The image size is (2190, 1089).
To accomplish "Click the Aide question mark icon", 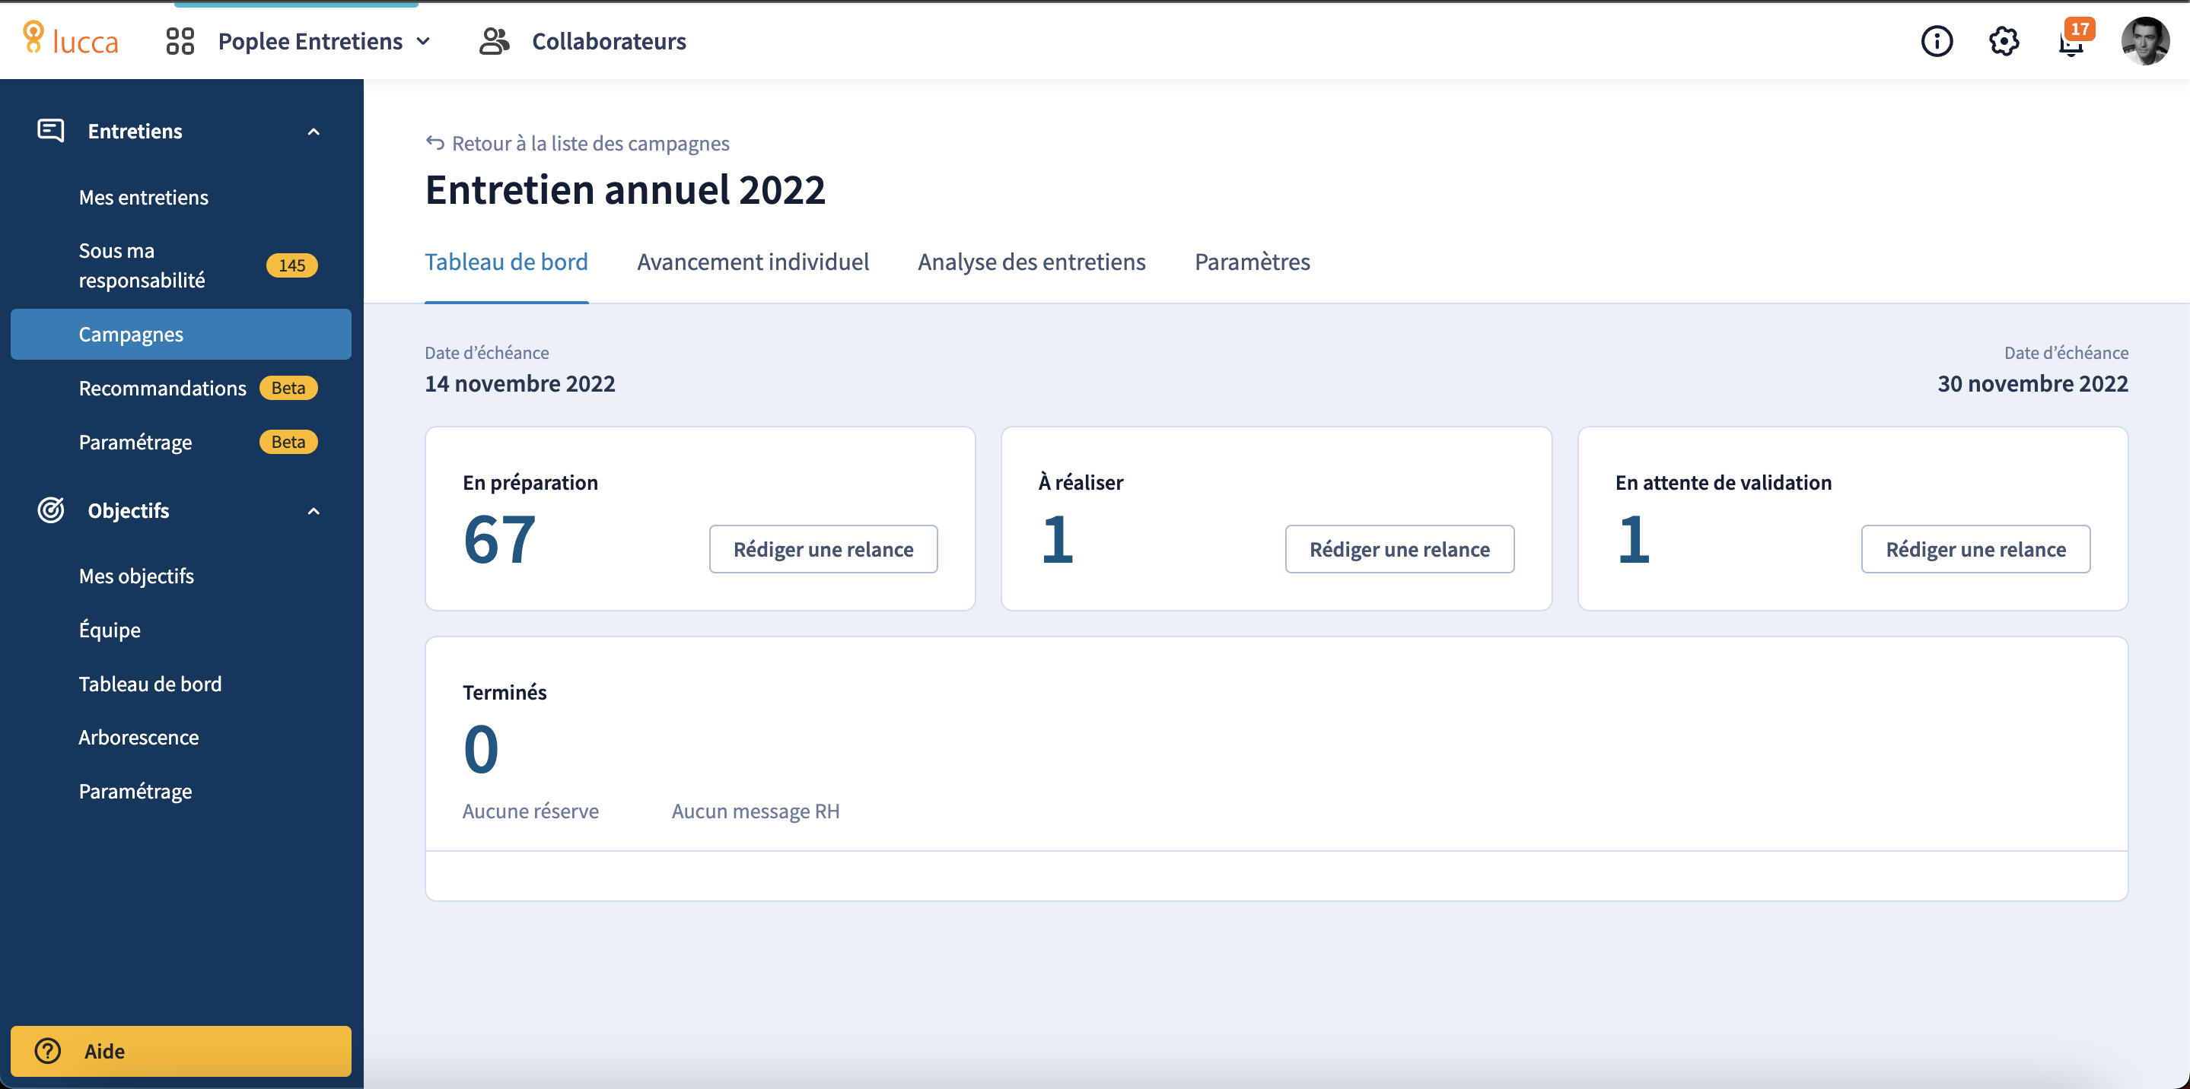I will (x=48, y=1051).
